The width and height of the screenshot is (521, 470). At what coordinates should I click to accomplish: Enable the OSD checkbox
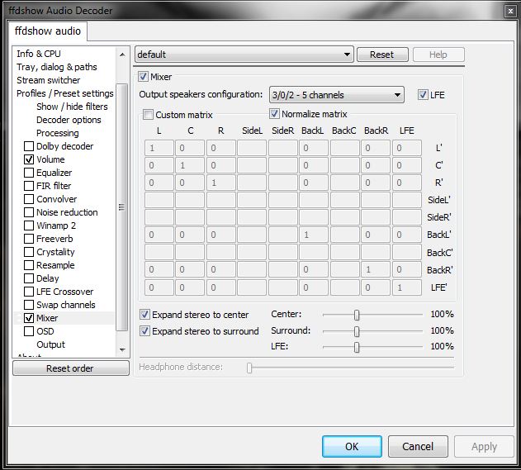29,331
